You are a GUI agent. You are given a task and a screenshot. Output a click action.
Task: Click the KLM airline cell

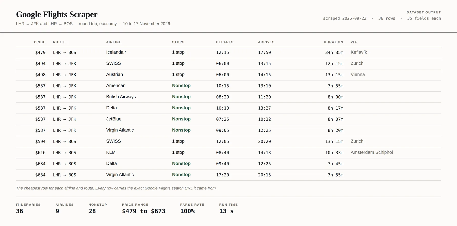[111, 152]
